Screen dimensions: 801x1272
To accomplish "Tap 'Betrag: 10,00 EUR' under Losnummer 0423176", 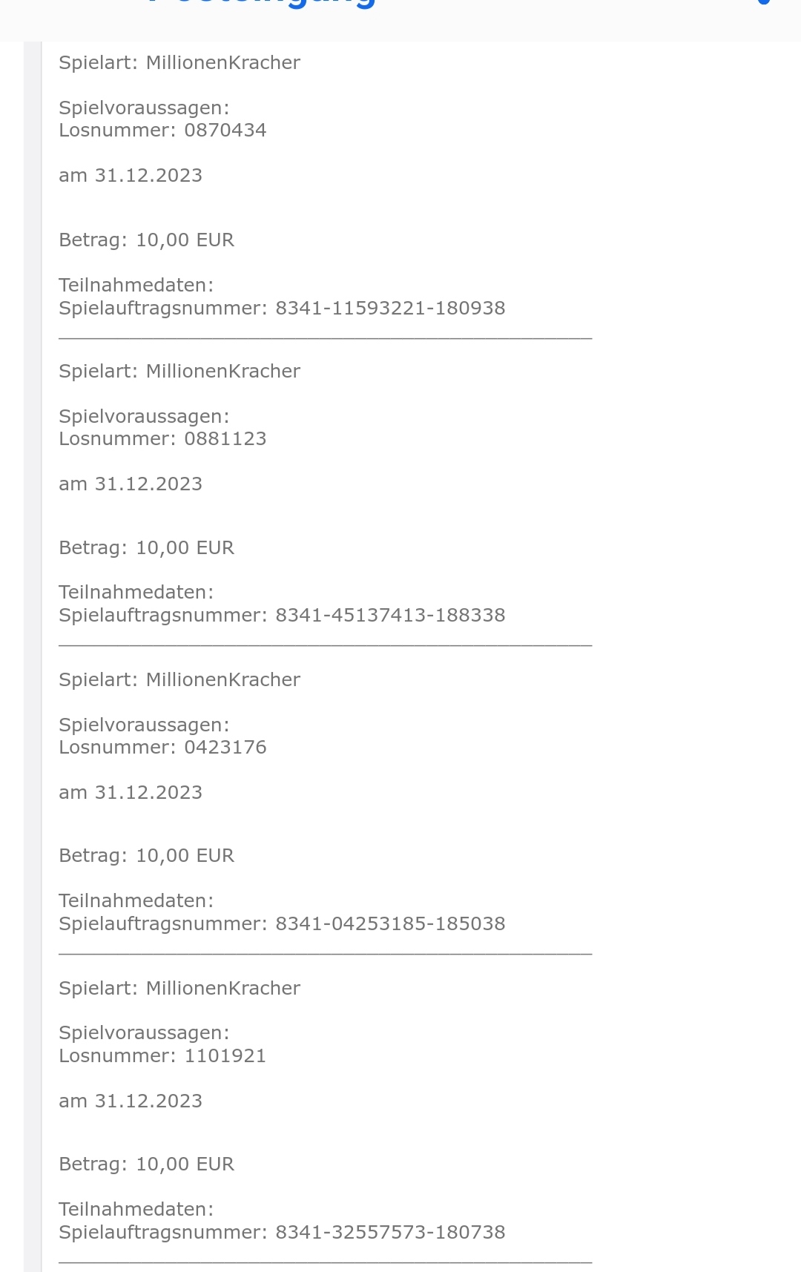I will click(146, 856).
